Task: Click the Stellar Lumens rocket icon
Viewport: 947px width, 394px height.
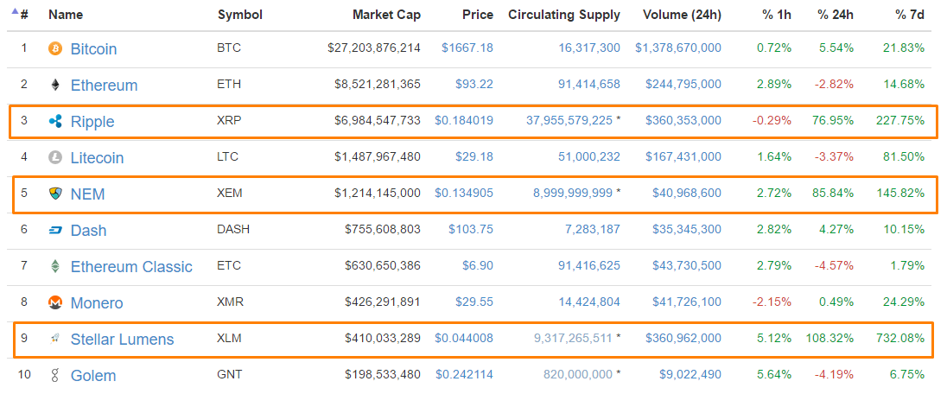Action: (55, 339)
